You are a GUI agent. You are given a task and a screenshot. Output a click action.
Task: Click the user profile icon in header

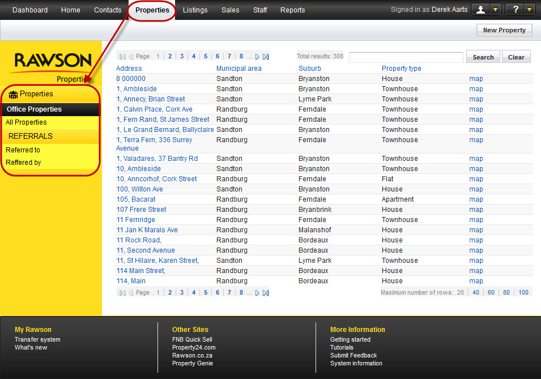482,10
